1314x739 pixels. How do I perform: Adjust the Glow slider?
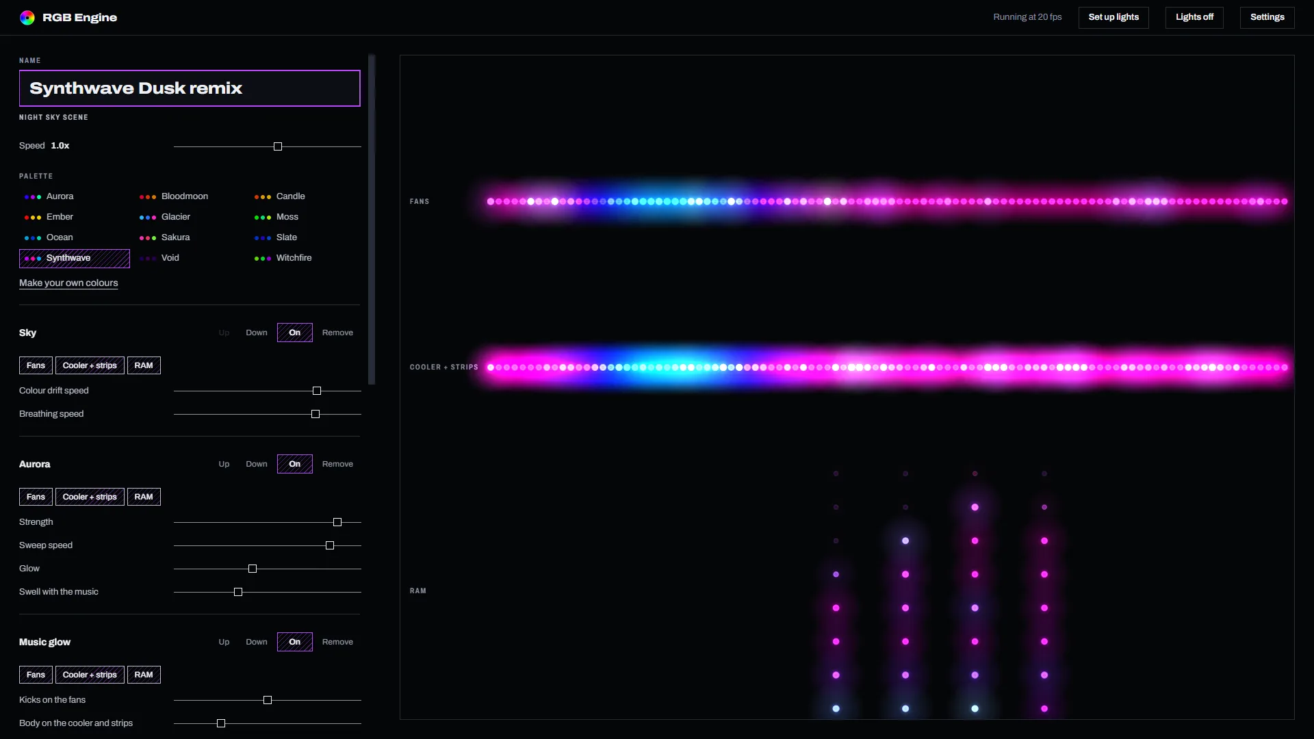(x=253, y=569)
